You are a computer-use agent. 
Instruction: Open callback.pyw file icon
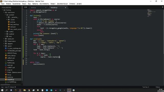(x=6, y=58)
